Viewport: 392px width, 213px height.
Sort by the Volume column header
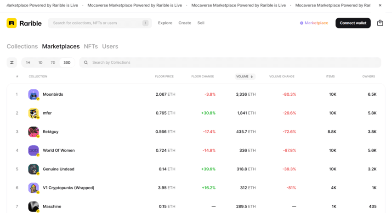[245, 76]
